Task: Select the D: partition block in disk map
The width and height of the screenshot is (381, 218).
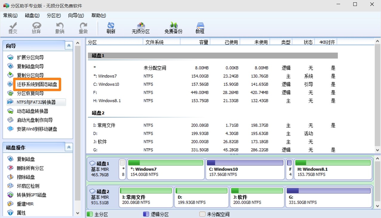Action: pos(201,197)
